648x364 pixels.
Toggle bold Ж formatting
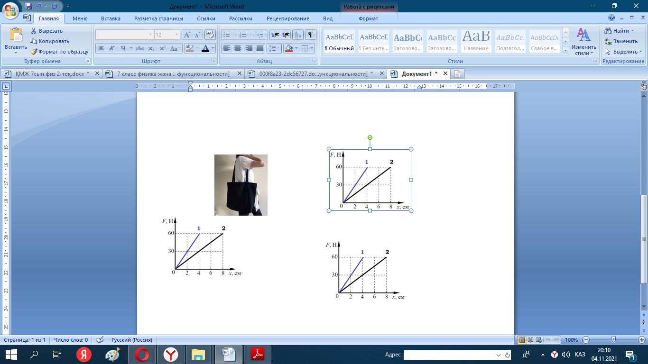coord(101,48)
